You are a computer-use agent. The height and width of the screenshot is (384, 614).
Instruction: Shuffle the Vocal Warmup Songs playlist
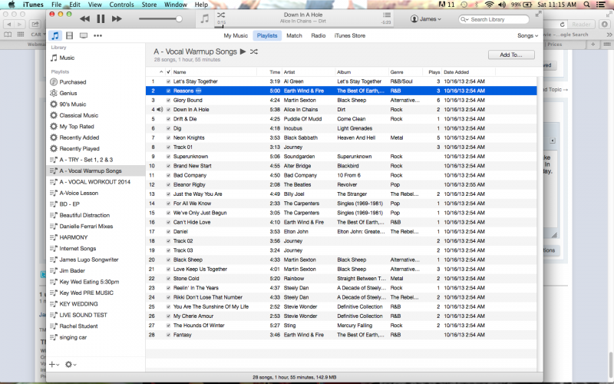[x=254, y=51]
